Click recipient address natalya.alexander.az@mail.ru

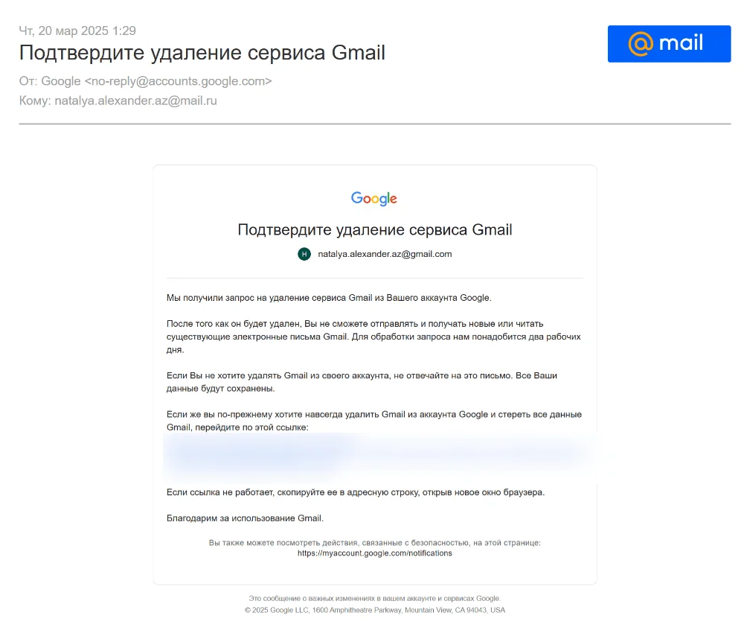pos(135,101)
